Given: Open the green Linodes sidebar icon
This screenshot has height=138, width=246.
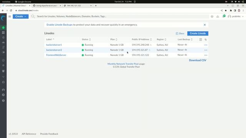Looking at the screenshot, I should tap(3, 28).
